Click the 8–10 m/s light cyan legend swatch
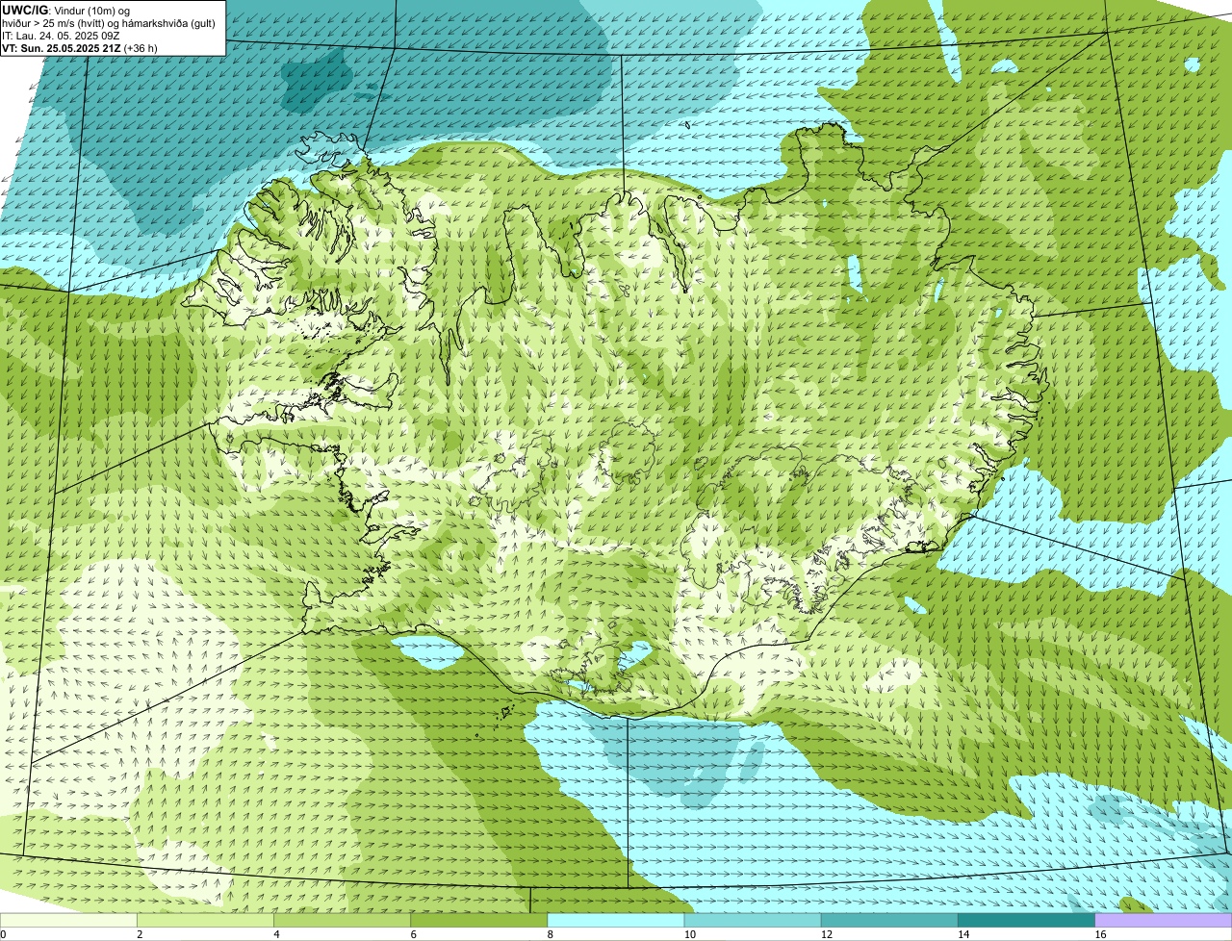This screenshot has width=1232, height=941. [616, 920]
